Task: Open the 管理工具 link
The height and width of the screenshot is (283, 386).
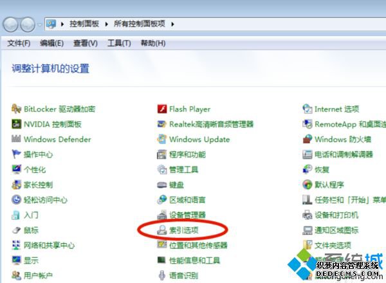Action: tap(183, 170)
